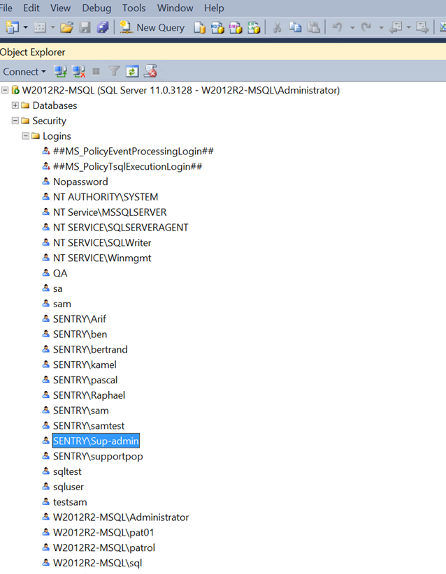Select NT SERVICE\SQLSERVERAGENT login
Viewport: 446px width, 574px height.
121,228
